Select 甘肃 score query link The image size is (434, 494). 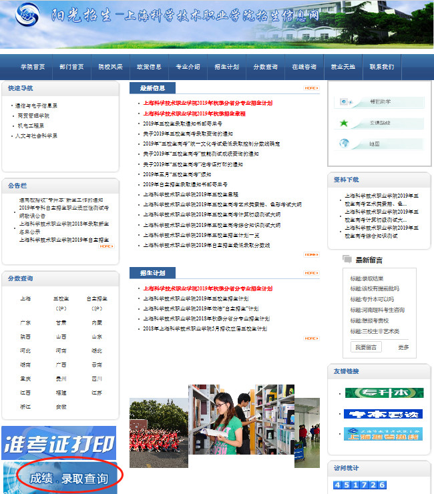[x=61, y=322]
